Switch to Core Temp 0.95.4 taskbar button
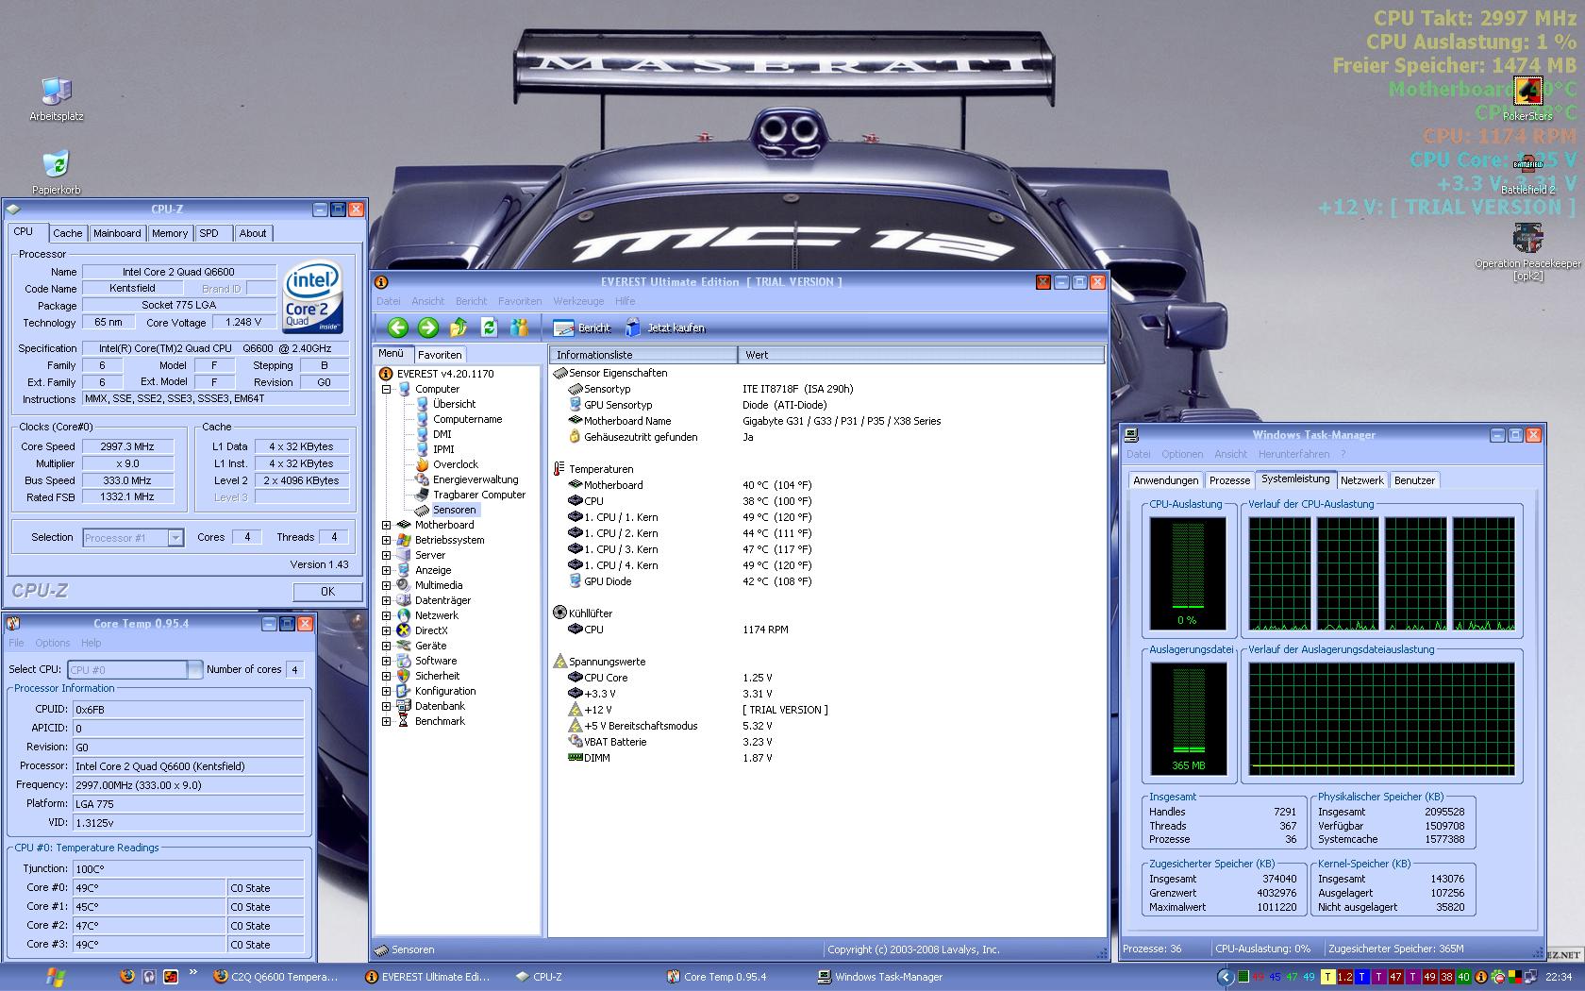The height and width of the screenshot is (991, 1585). pyautogui.click(x=725, y=977)
